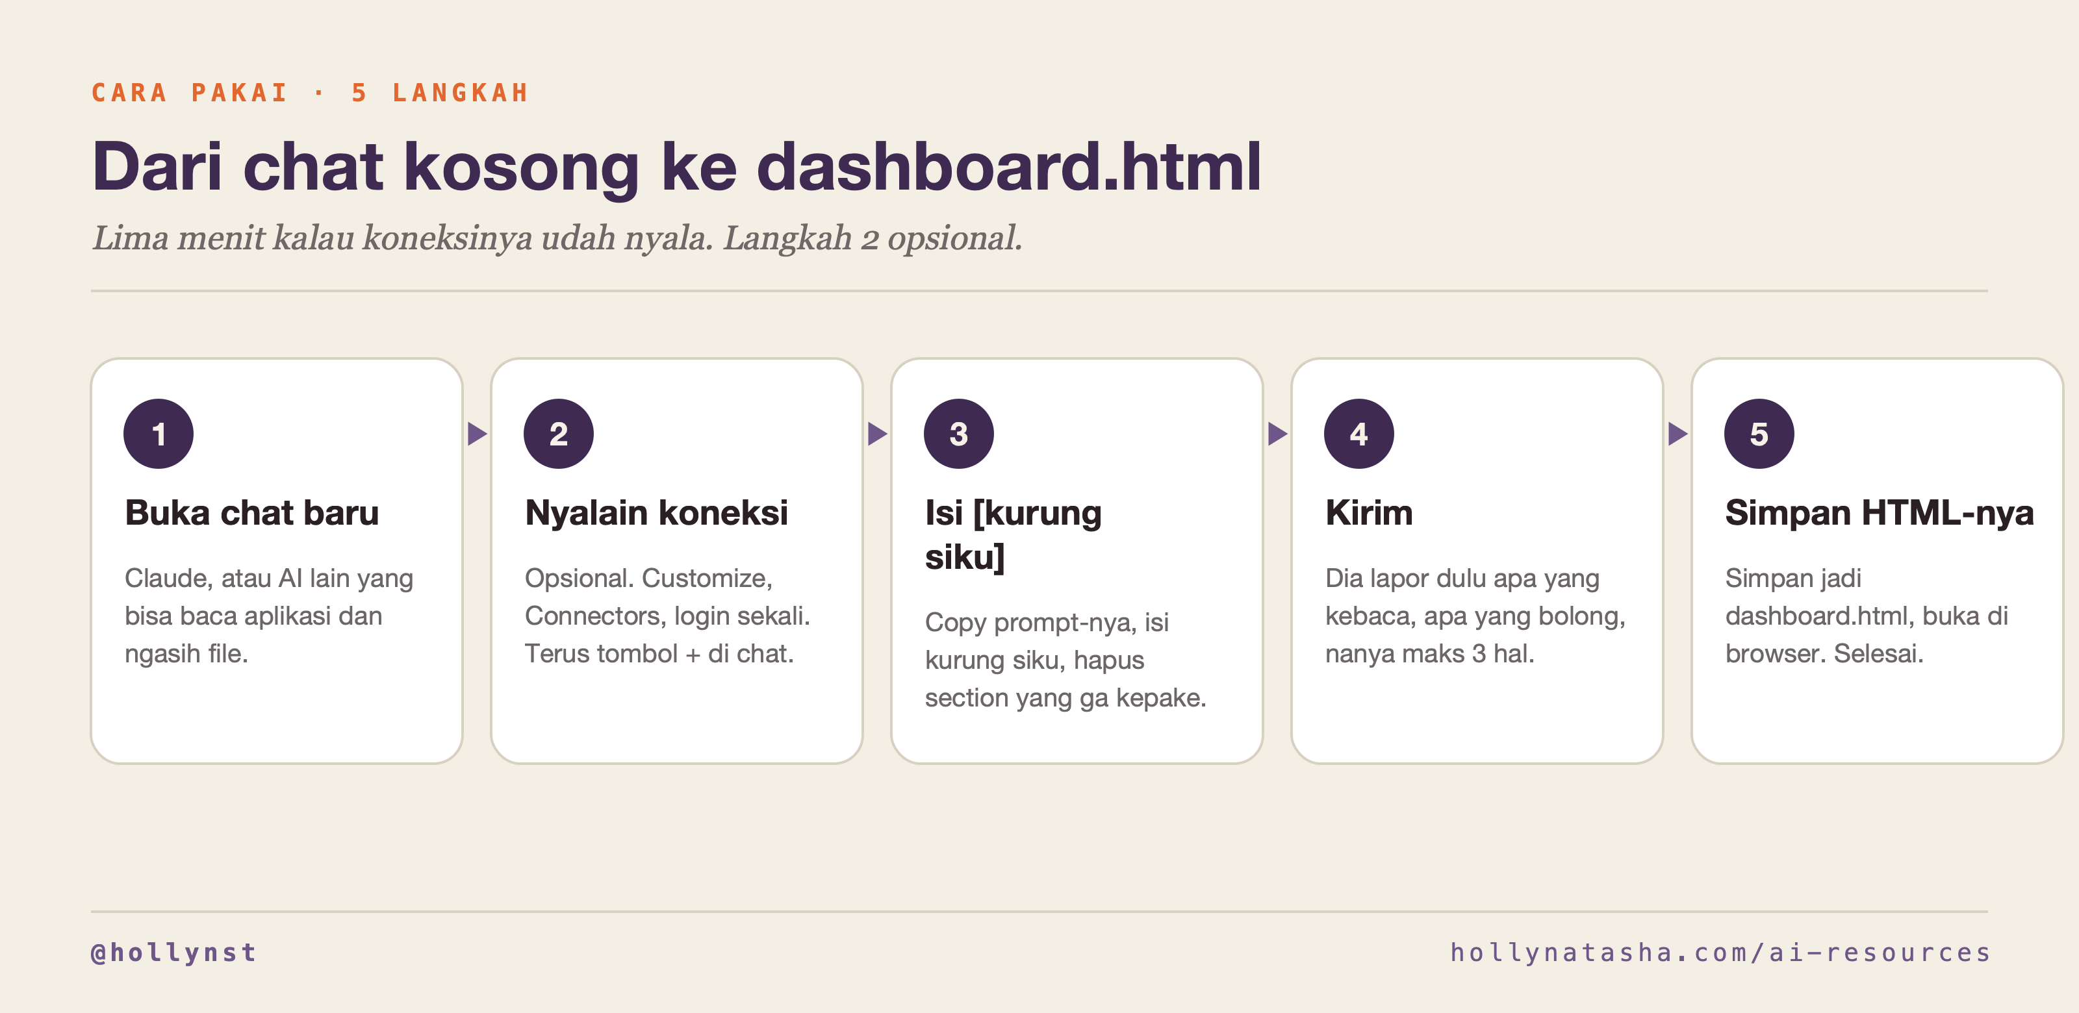Open the hollynatasha.com/ai-resources link
This screenshot has height=1013, width=2079.
click(1720, 953)
